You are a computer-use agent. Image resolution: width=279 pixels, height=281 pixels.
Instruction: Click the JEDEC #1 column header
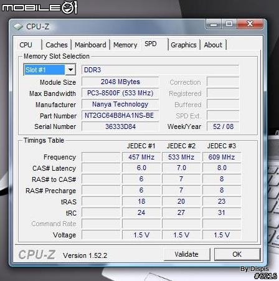click(x=141, y=146)
